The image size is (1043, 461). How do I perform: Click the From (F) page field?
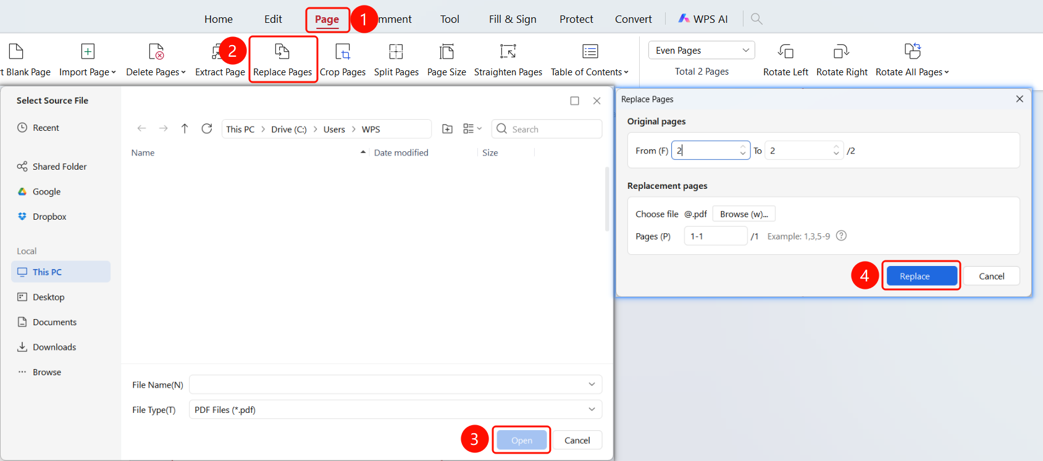[x=711, y=150]
